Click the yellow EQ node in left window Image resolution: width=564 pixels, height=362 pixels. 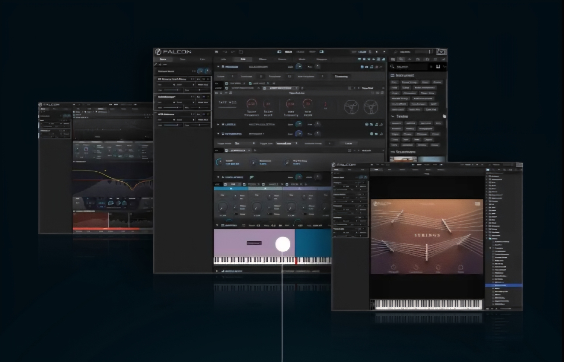(105, 170)
